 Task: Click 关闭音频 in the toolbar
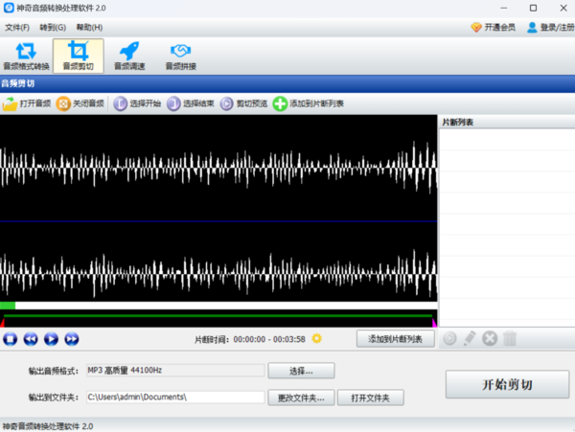point(80,103)
